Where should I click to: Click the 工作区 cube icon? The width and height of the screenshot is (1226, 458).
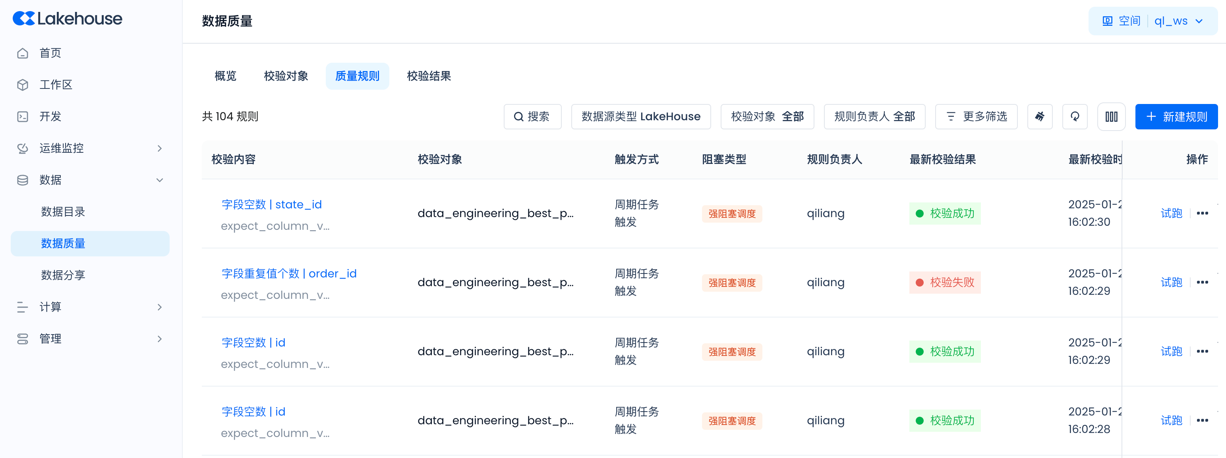pyautogui.click(x=22, y=85)
